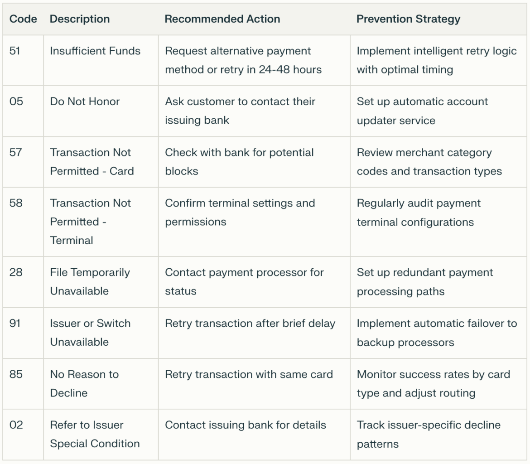This screenshot has width=530, height=464.
Task: Click the No Reason to Decline description
Action: 84,383
